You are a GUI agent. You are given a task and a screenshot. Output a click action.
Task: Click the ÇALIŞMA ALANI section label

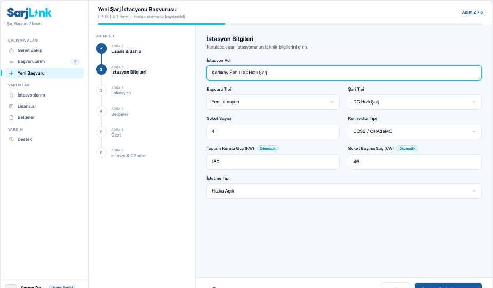(23, 40)
